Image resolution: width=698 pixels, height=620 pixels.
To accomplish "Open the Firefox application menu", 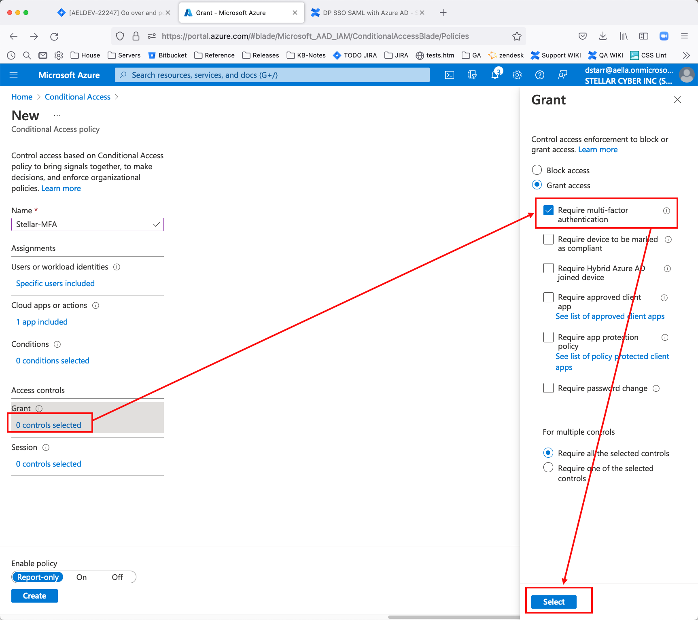I will coord(684,36).
